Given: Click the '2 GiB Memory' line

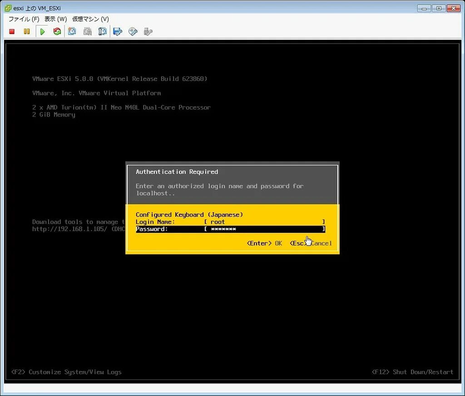Looking at the screenshot, I should coord(54,115).
